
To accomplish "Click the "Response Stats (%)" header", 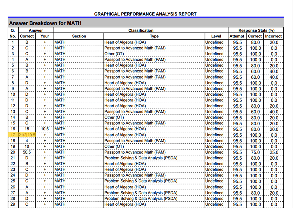I will (x=256, y=30).
